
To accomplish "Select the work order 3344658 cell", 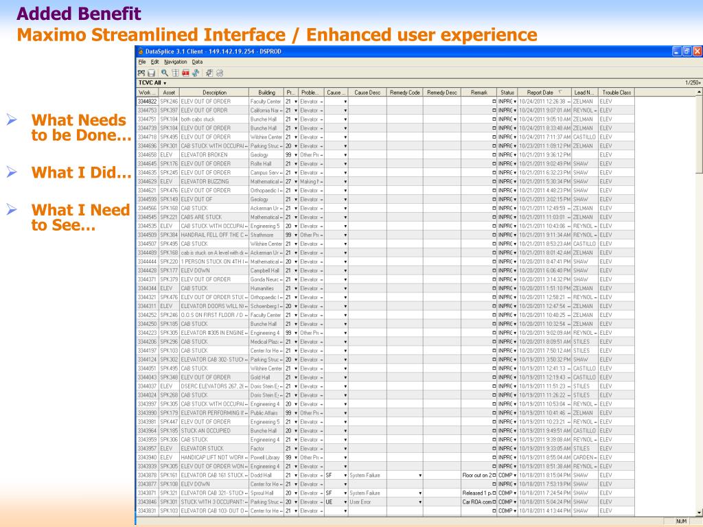I will [147, 155].
